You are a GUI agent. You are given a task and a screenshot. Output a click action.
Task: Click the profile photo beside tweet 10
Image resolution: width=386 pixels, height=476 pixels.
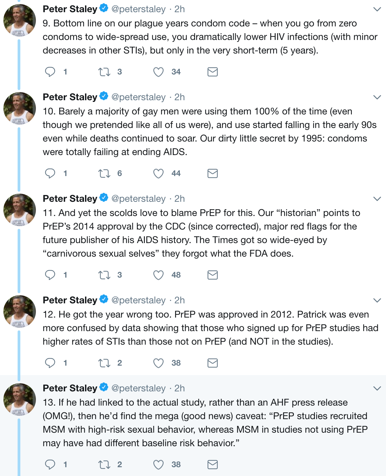point(20,108)
